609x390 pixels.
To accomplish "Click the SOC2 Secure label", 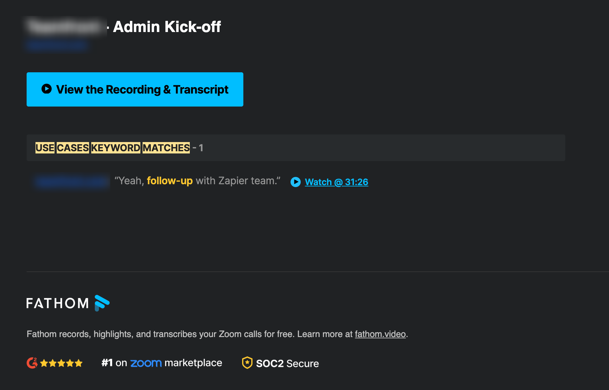I will [x=287, y=363].
